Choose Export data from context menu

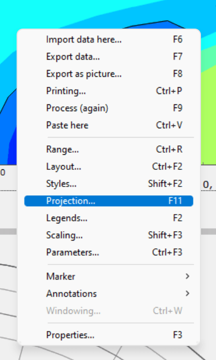point(109,57)
